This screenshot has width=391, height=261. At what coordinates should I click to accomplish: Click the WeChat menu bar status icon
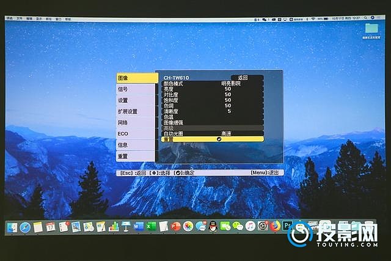click(x=265, y=19)
